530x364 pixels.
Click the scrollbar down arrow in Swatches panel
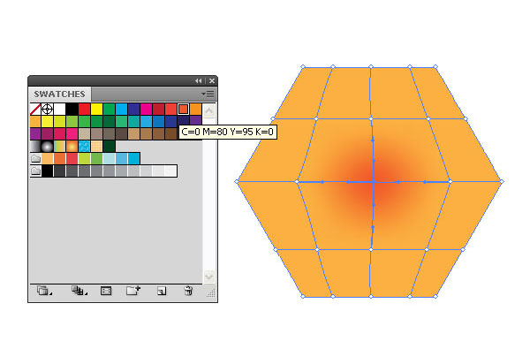[209, 277]
